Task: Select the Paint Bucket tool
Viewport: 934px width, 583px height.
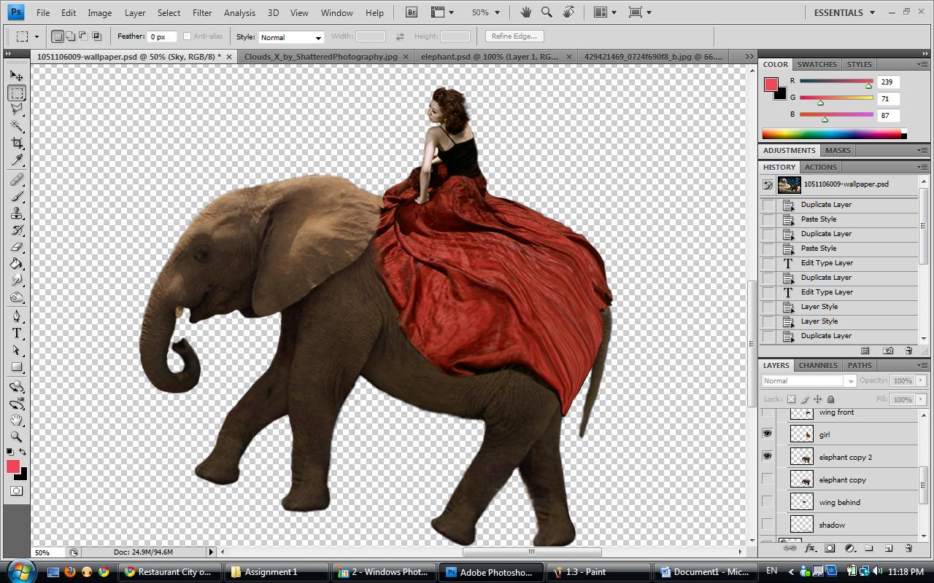Action: 17,264
